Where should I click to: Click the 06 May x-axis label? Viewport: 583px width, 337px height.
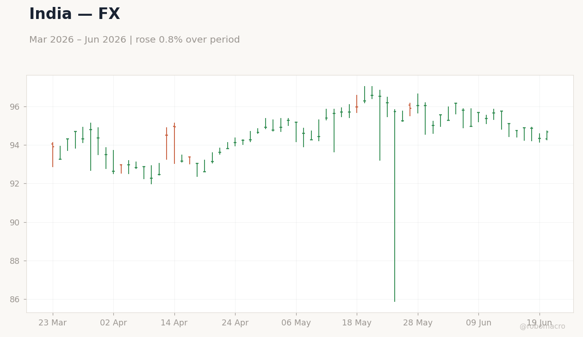[x=296, y=323]
